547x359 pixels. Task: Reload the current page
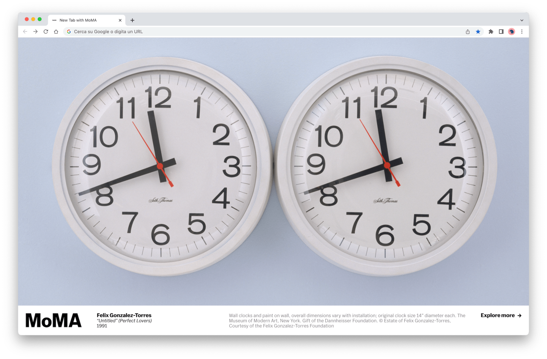point(46,32)
